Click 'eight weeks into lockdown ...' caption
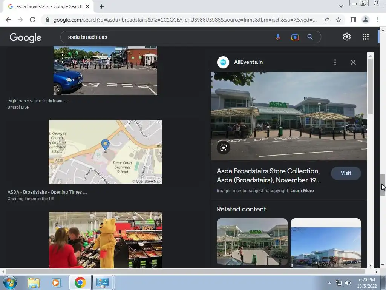 point(37,100)
